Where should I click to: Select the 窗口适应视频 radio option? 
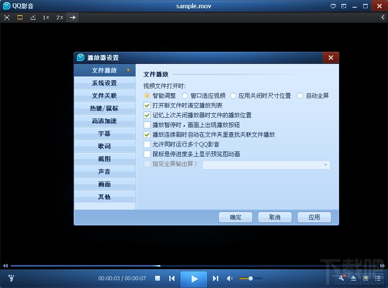coord(185,95)
